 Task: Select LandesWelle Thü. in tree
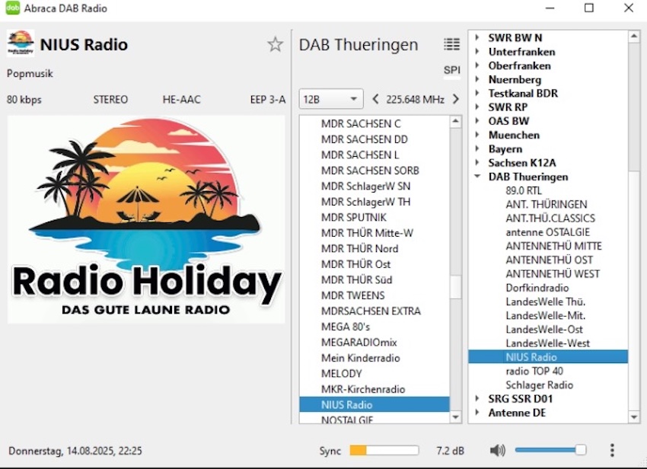pyautogui.click(x=546, y=301)
